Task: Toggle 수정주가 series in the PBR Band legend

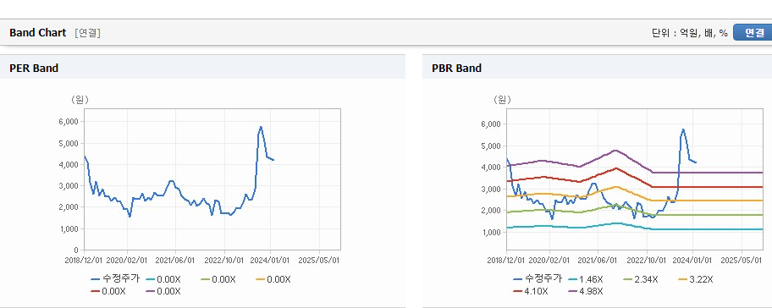Action: 538,279
